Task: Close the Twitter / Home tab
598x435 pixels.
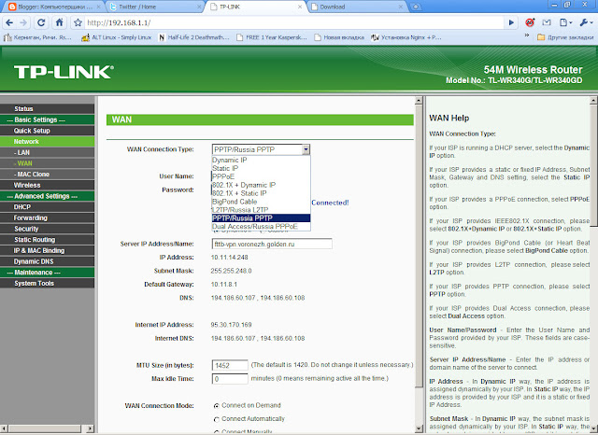Action: tap(199, 7)
